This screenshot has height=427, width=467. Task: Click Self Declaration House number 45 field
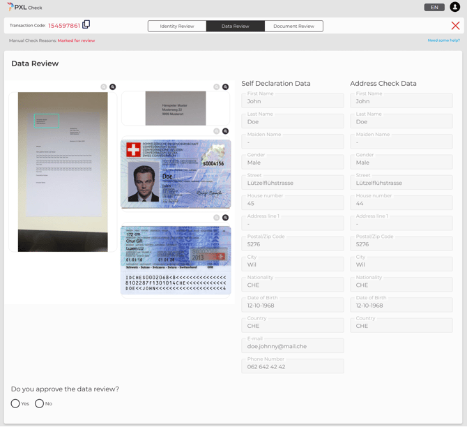click(x=293, y=203)
